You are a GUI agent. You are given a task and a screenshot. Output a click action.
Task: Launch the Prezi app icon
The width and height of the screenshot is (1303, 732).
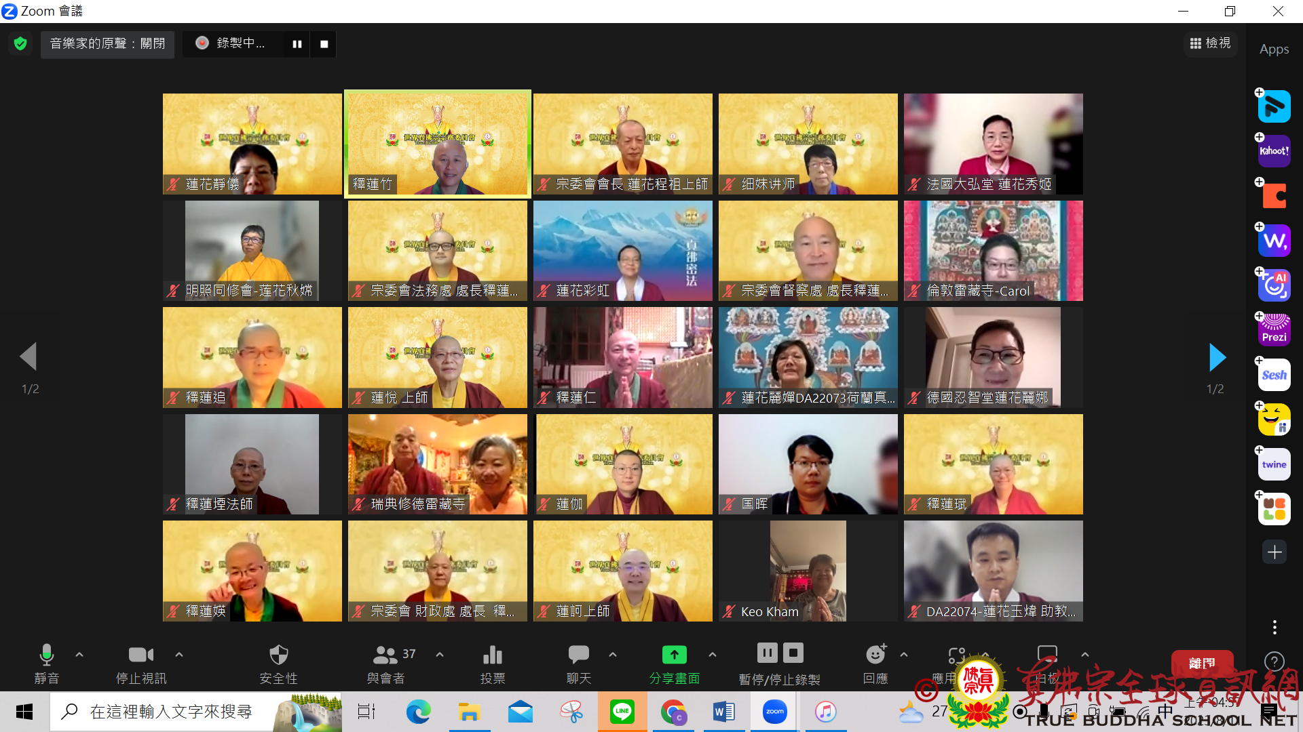click(1274, 330)
